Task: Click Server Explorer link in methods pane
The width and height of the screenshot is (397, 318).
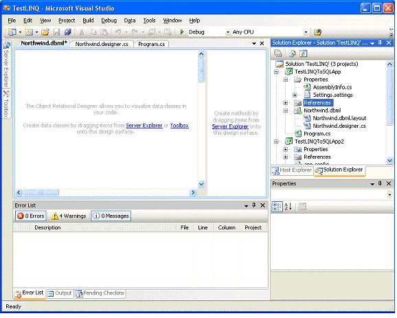Action: [x=230, y=126]
